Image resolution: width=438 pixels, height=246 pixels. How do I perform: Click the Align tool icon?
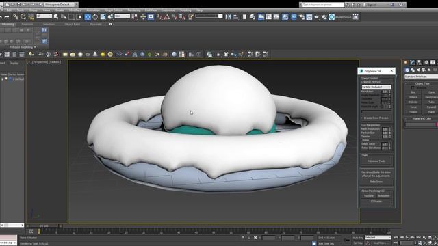(235, 17)
